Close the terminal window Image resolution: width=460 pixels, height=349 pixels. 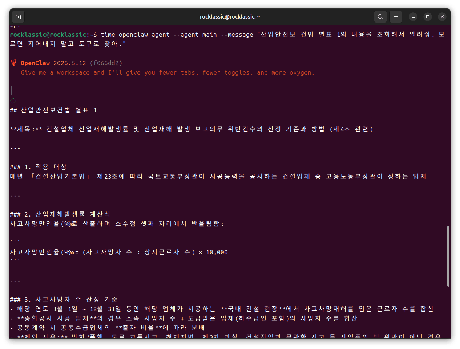tap(442, 17)
